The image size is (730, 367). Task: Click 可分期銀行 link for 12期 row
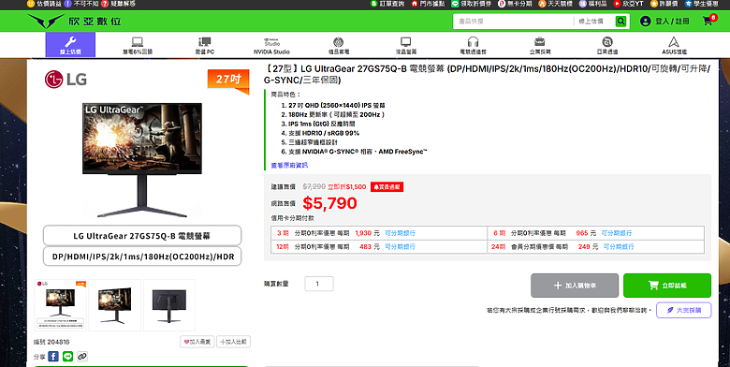click(x=400, y=247)
